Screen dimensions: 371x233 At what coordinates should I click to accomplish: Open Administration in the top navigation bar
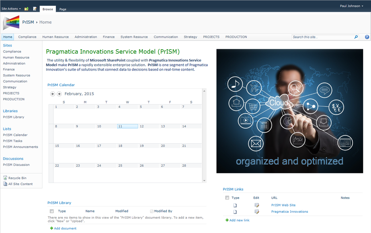coord(86,37)
